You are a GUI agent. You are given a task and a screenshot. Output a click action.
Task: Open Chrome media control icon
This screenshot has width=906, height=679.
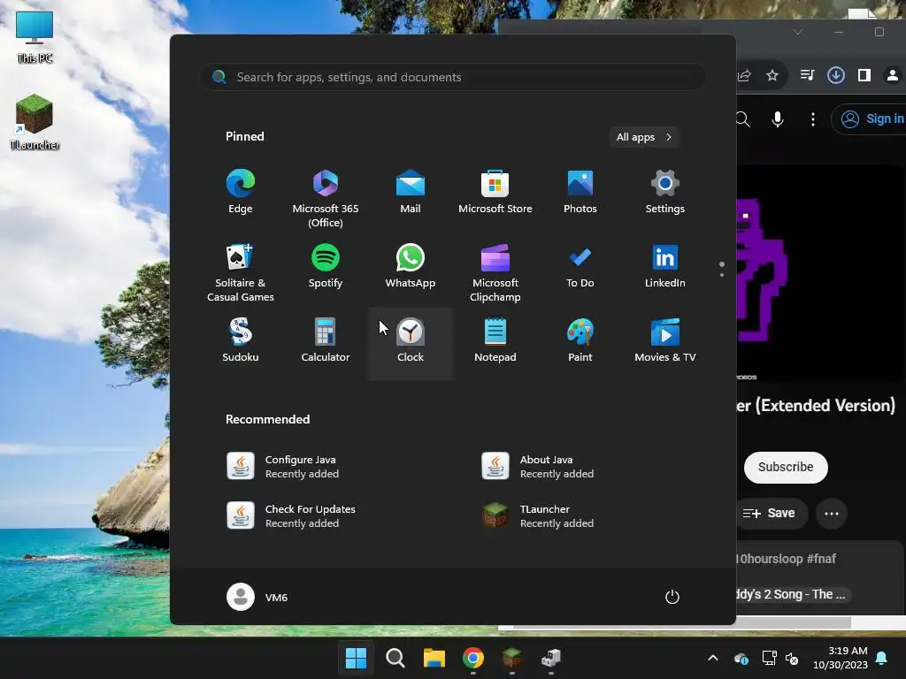[807, 75]
